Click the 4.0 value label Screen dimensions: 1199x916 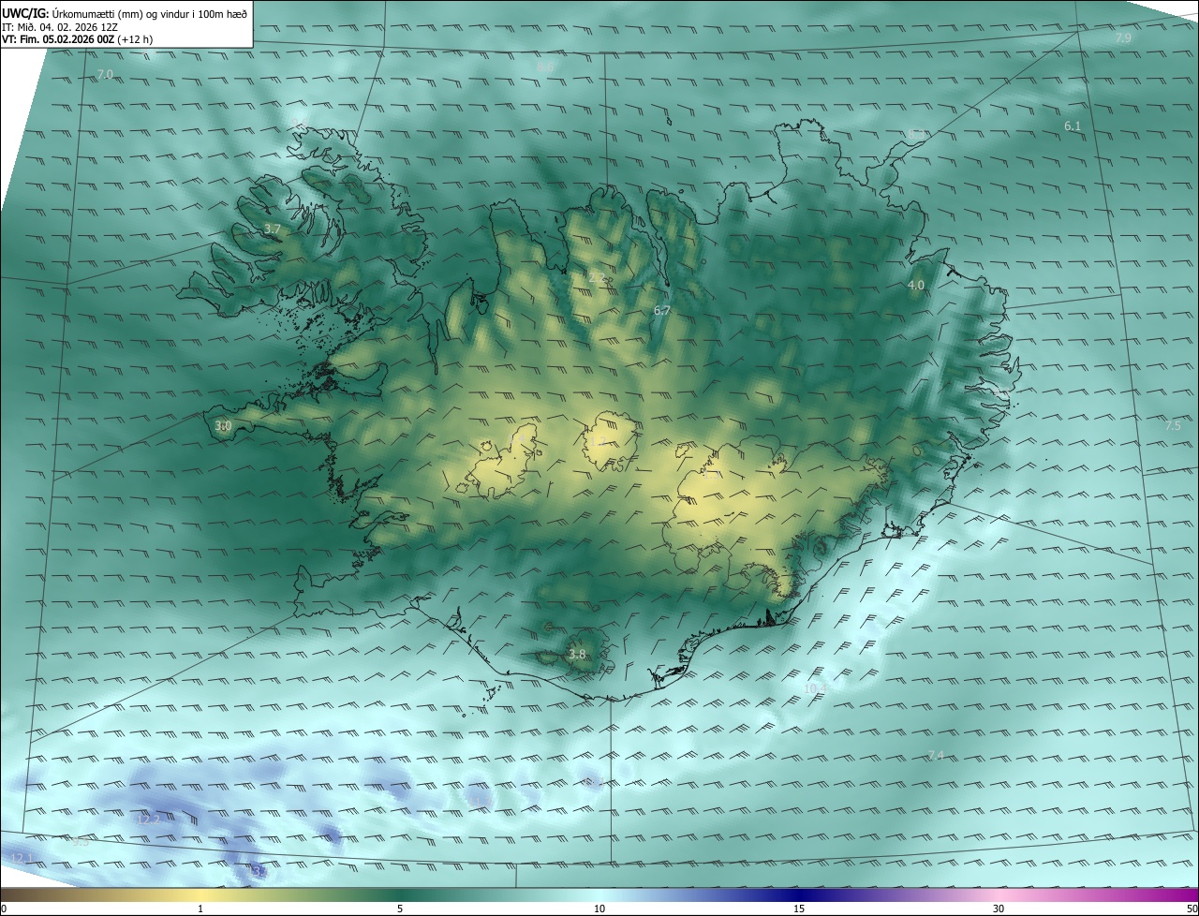point(916,285)
